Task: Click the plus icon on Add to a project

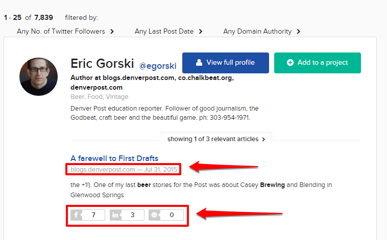Action: (290, 63)
